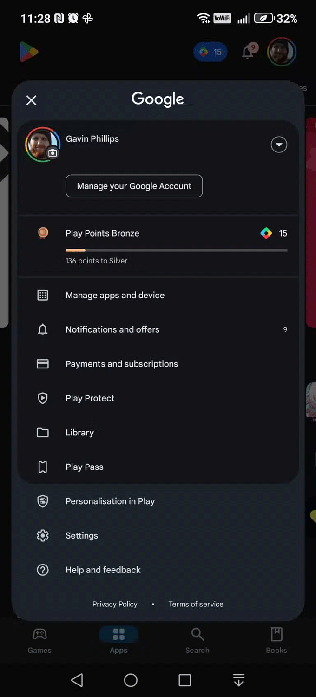This screenshot has width=316, height=697.
Task: Switch to the Games tab
Action: [x=39, y=640]
